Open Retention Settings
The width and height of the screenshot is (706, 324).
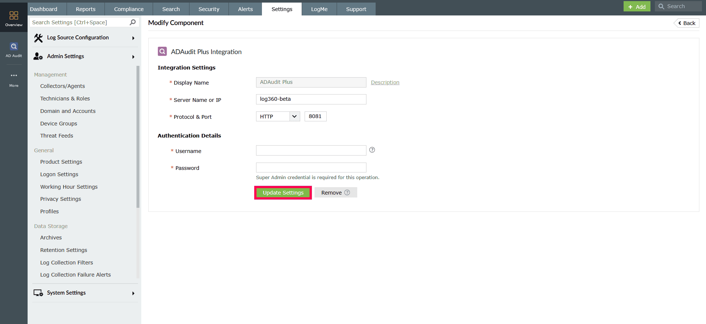(64, 250)
